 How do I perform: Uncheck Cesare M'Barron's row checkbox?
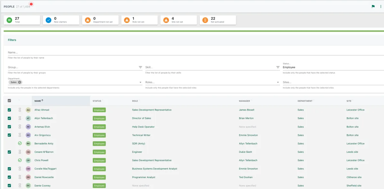9,152
